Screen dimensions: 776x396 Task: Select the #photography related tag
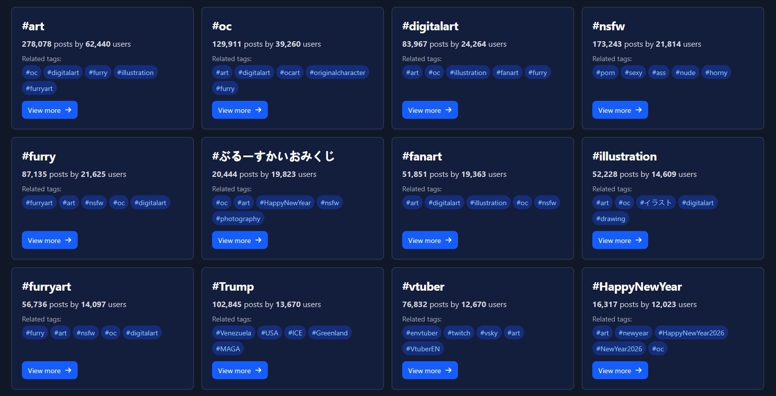238,219
